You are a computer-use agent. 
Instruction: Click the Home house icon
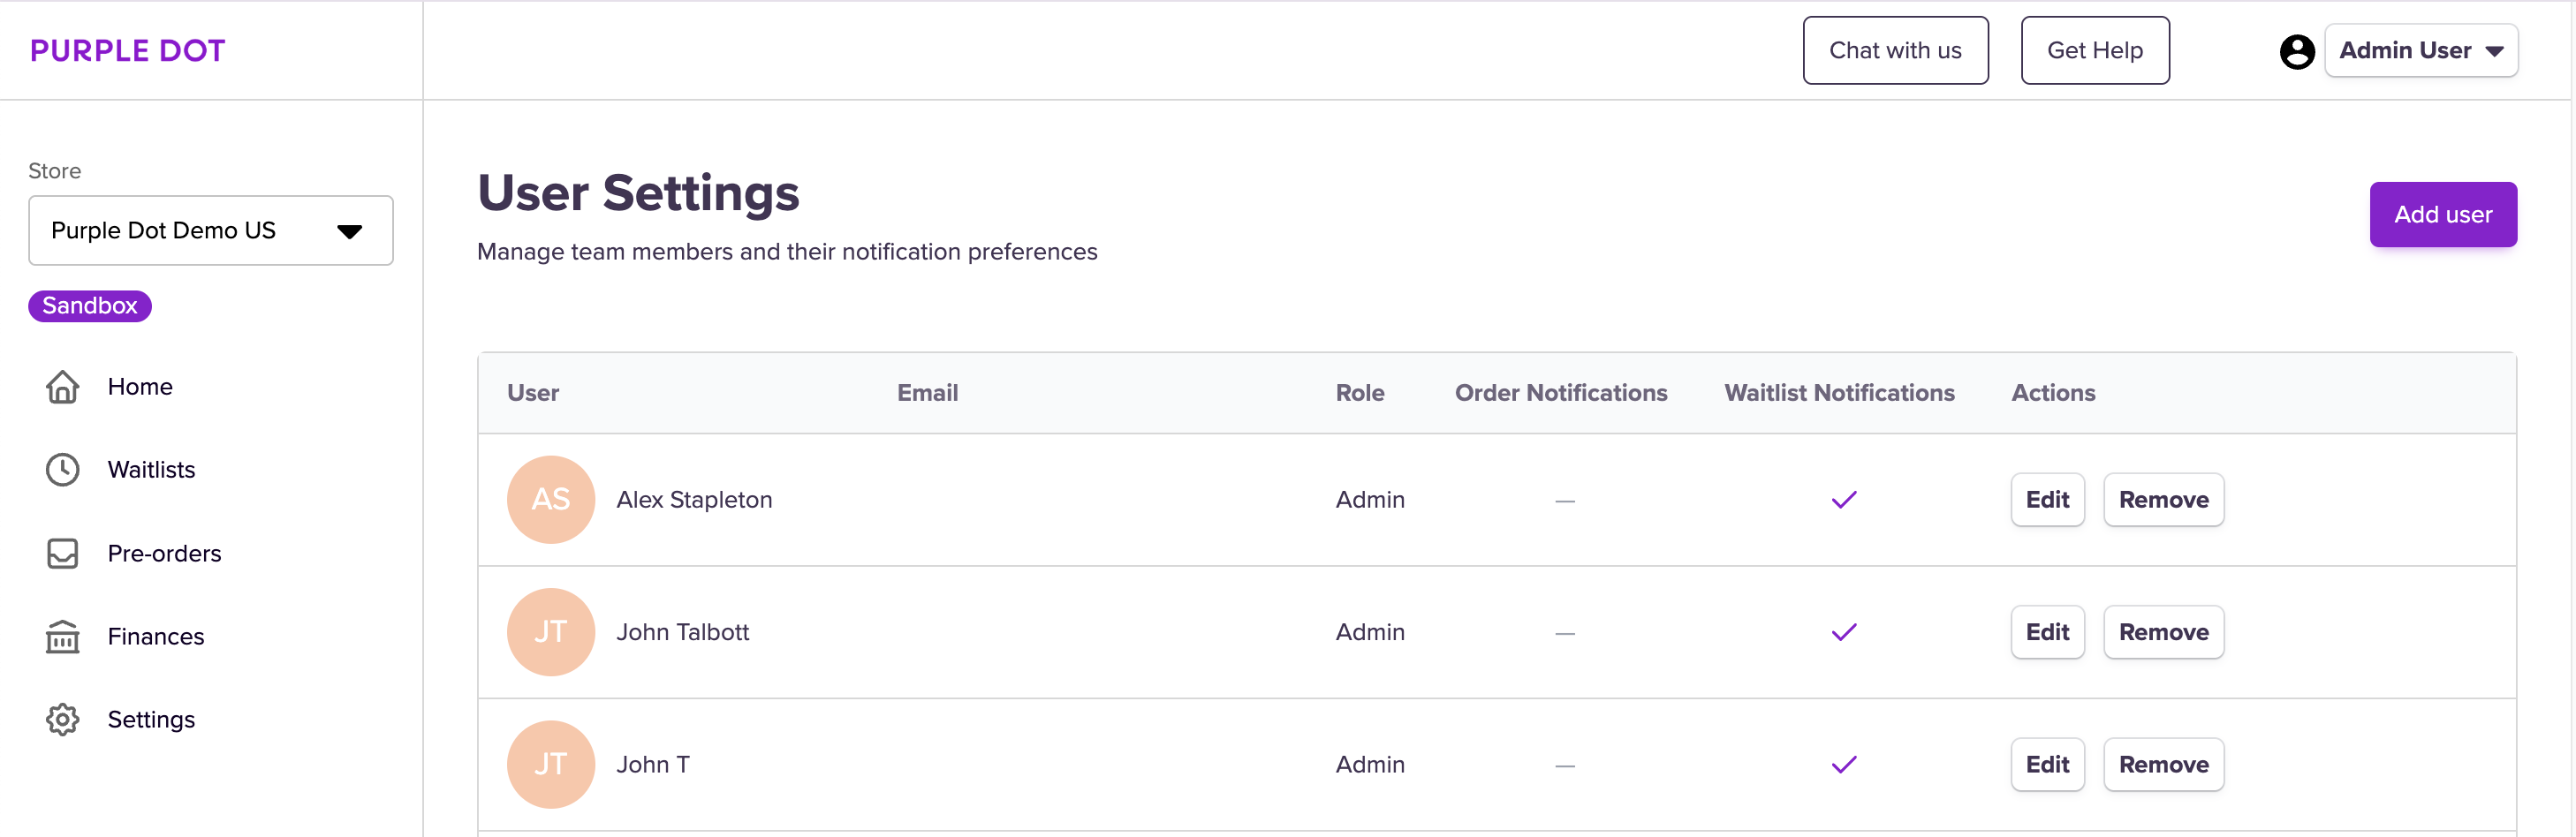62,387
